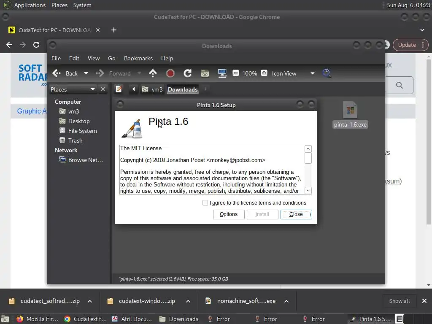Screen dimensions: 432x324
Task: Open the cudatext_softrad....zip download item
Action: point(45,301)
